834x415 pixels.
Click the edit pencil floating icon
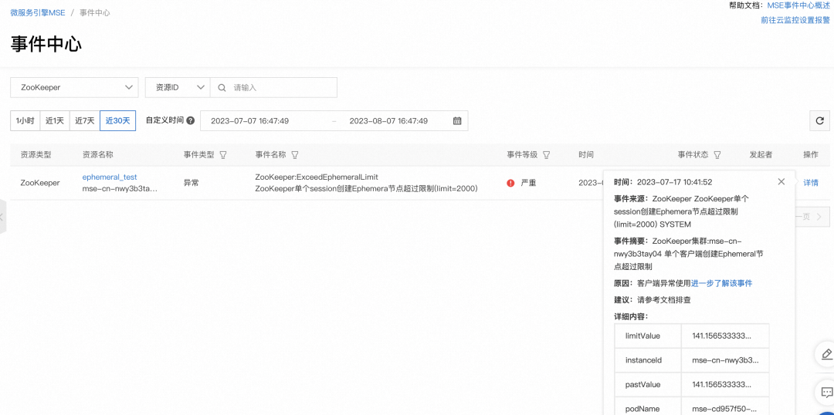click(x=826, y=354)
